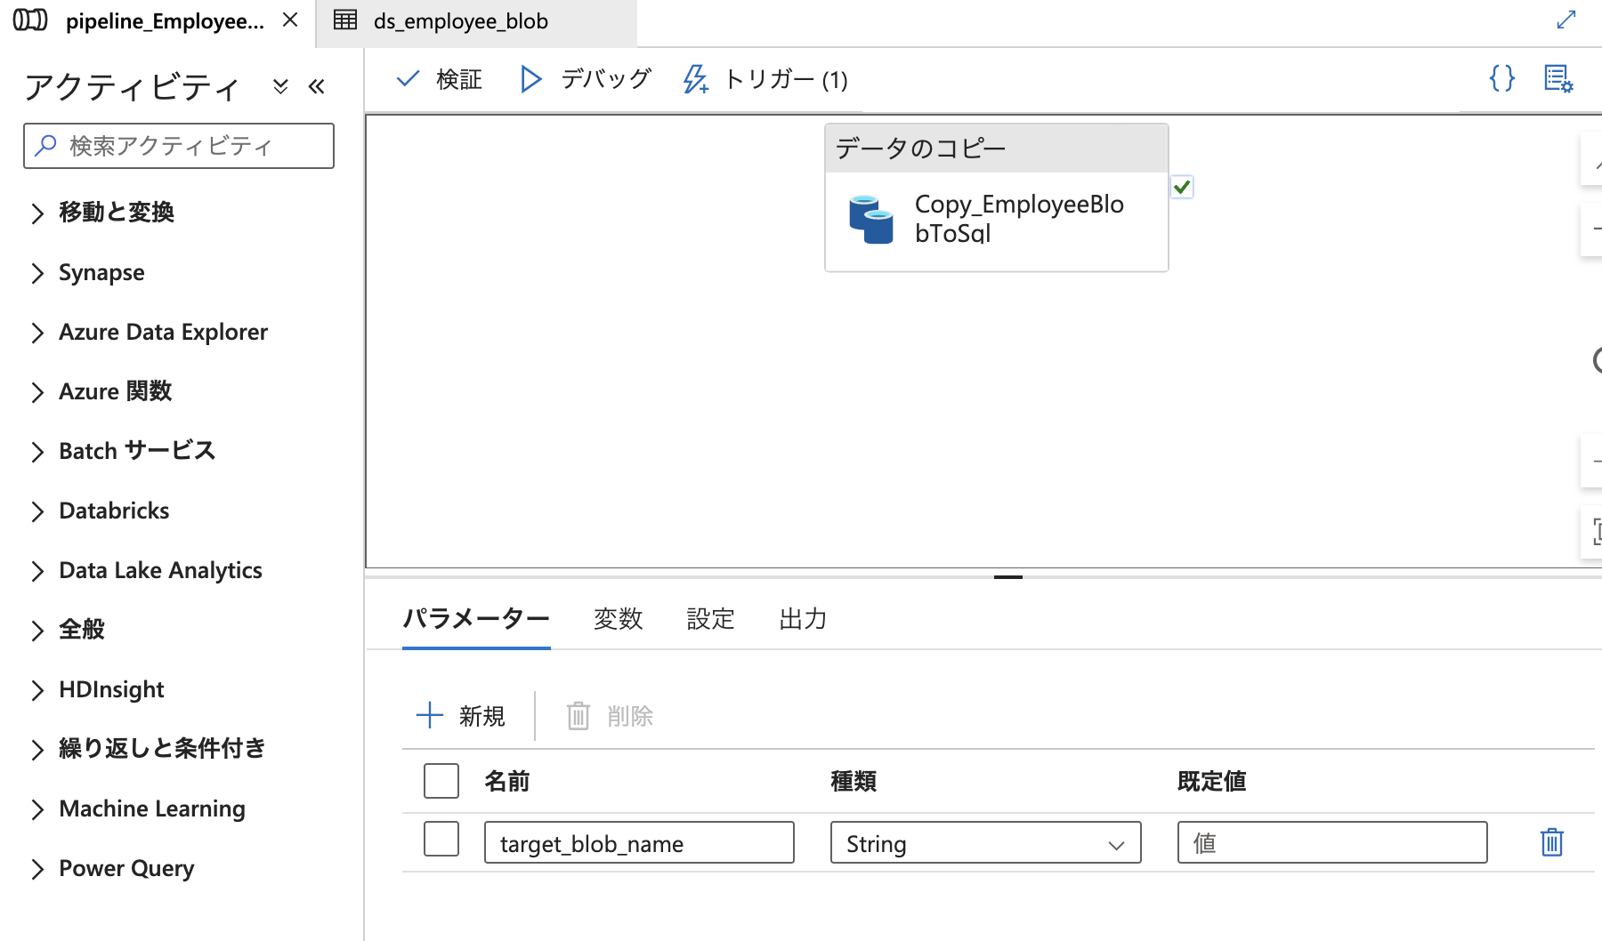Switch to the 変数 tab
The height and width of the screenshot is (941, 1602).
(x=618, y=619)
